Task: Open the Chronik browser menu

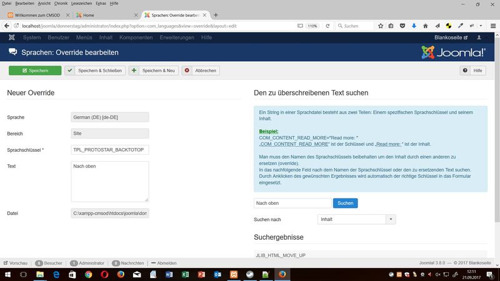Action: (x=61, y=4)
